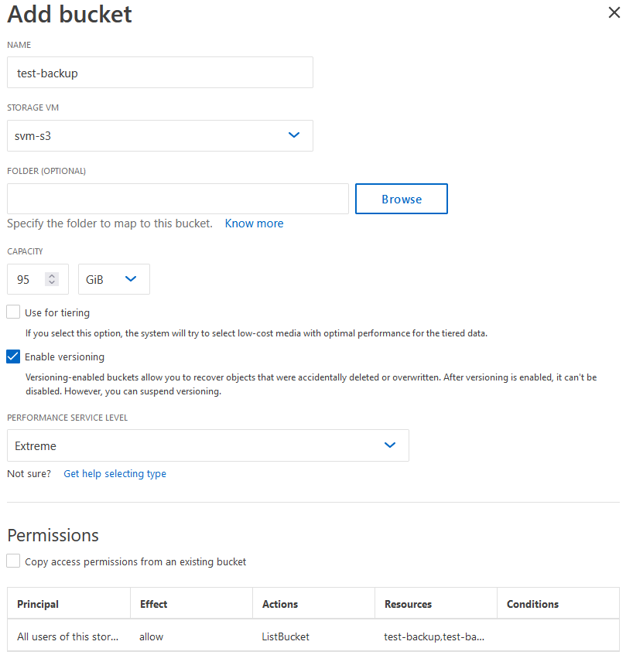Click the Conditions column header

coord(532,604)
